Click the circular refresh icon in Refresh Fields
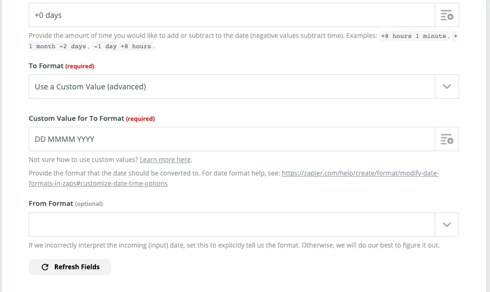The width and height of the screenshot is (490, 292). (45, 267)
